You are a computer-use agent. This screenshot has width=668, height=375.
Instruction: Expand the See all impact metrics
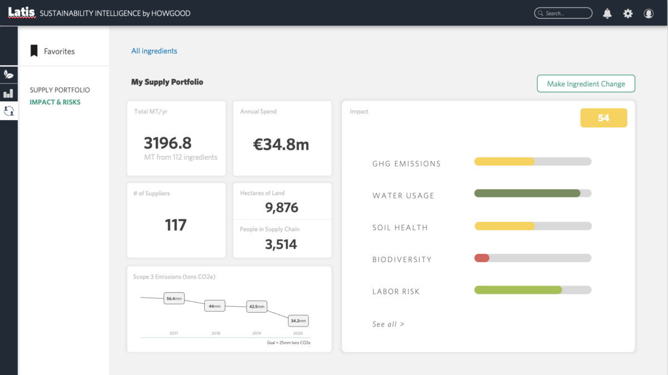click(388, 324)
